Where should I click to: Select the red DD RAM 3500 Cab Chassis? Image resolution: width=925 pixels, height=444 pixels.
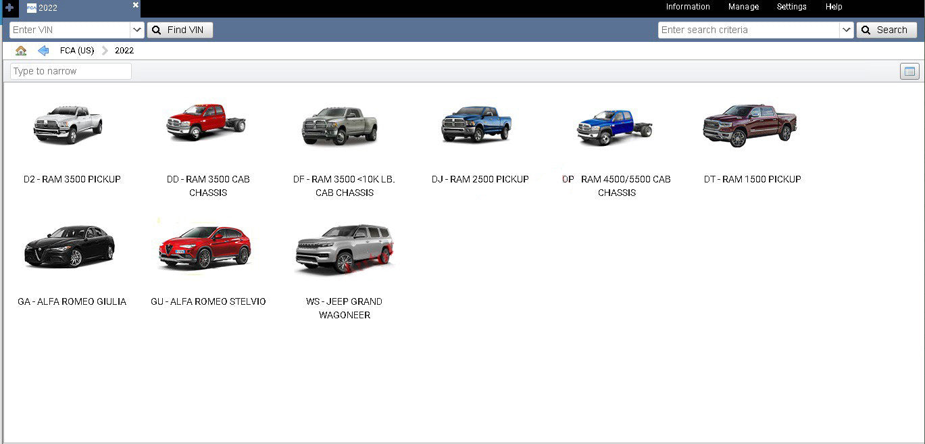click(205, 122)
